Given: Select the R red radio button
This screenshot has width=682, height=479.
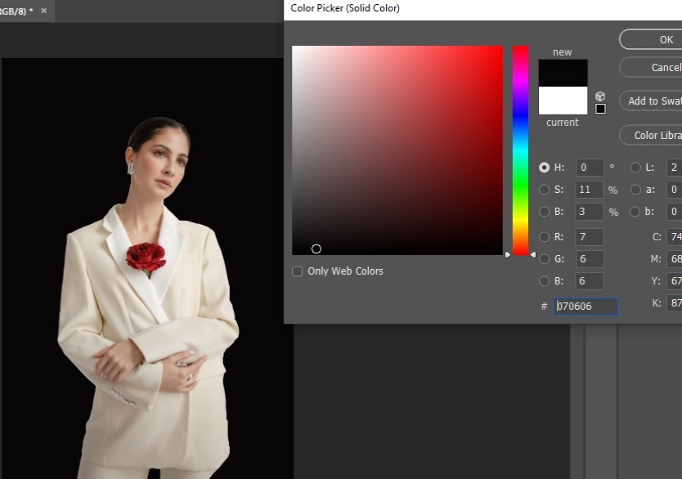Looking at the screenshot, I should click(x=545, y=237).
